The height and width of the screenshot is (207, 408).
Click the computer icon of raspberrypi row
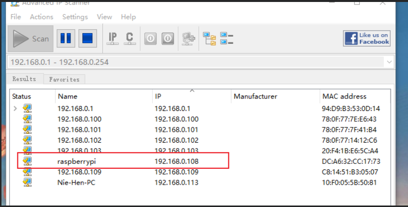click(27, 161)
